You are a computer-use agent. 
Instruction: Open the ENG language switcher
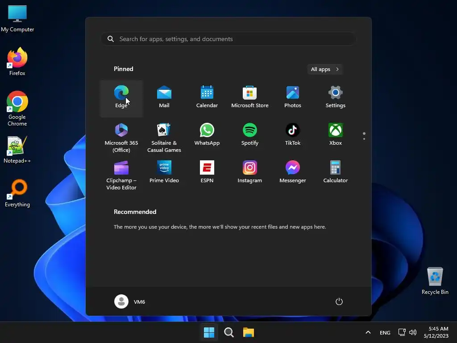(x=385, y=332)
